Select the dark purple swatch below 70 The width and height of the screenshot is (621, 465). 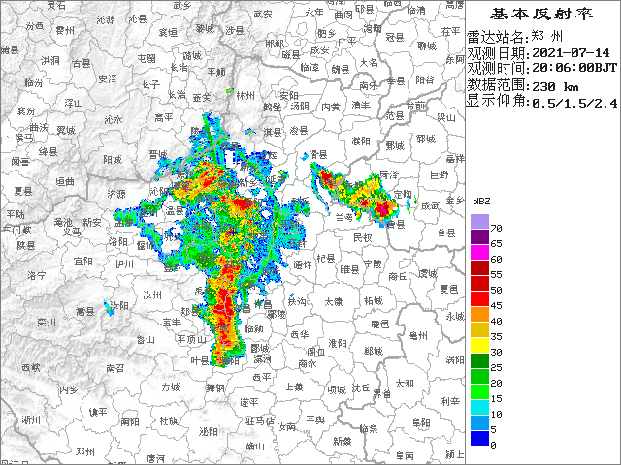tap(479, 237)
